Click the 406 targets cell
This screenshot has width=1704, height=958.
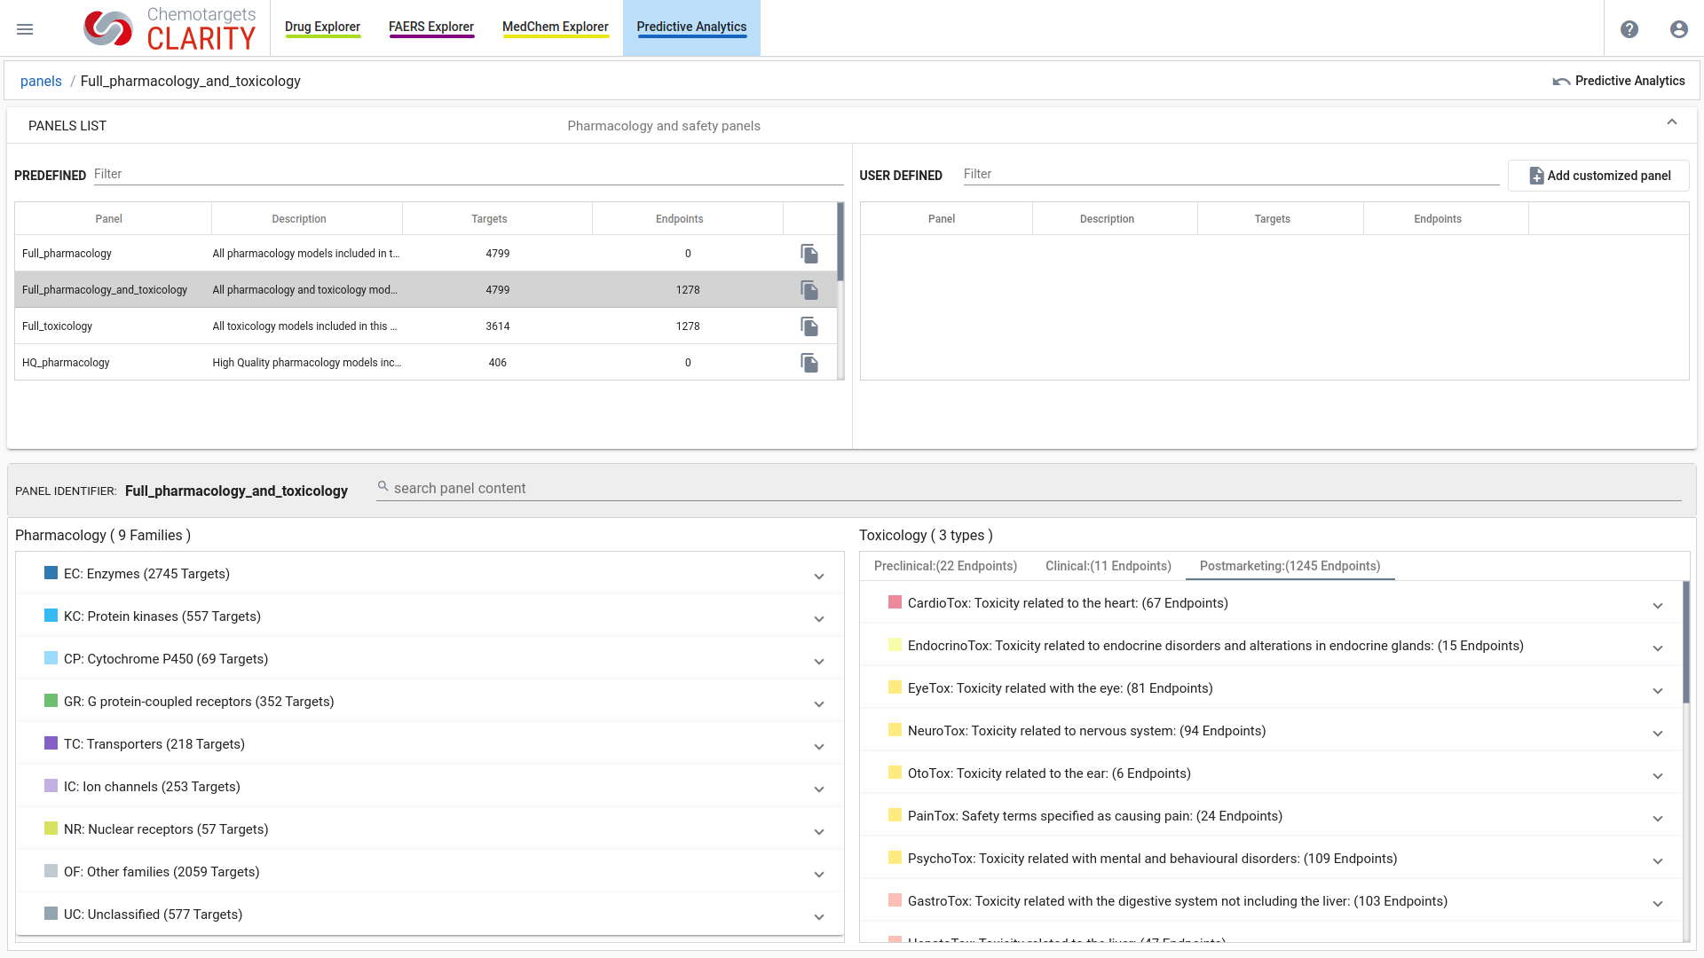498,363
